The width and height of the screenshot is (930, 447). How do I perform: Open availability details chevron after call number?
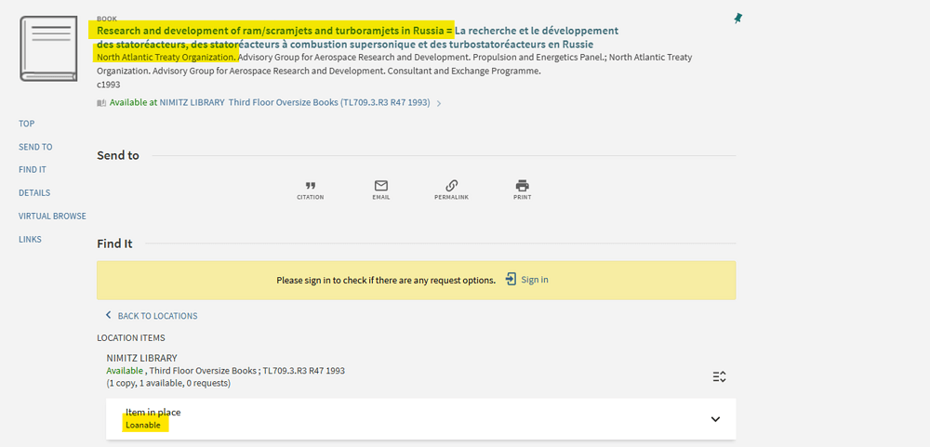click(439, 103)
